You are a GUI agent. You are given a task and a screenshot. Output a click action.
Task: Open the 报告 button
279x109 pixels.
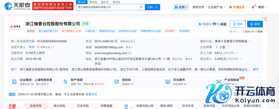tap(238, 24)
